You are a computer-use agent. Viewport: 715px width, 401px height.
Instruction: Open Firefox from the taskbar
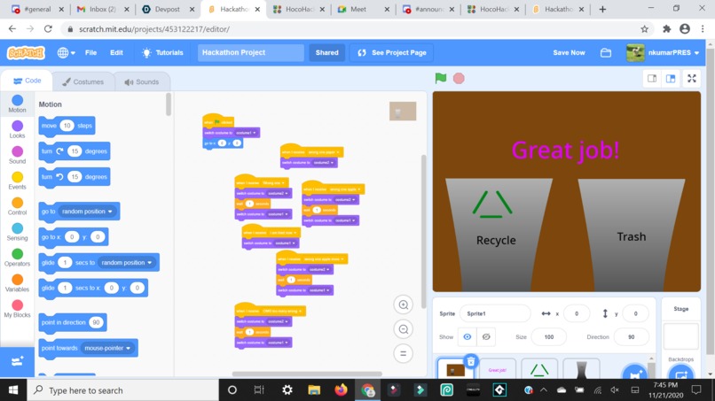(341, 390)
